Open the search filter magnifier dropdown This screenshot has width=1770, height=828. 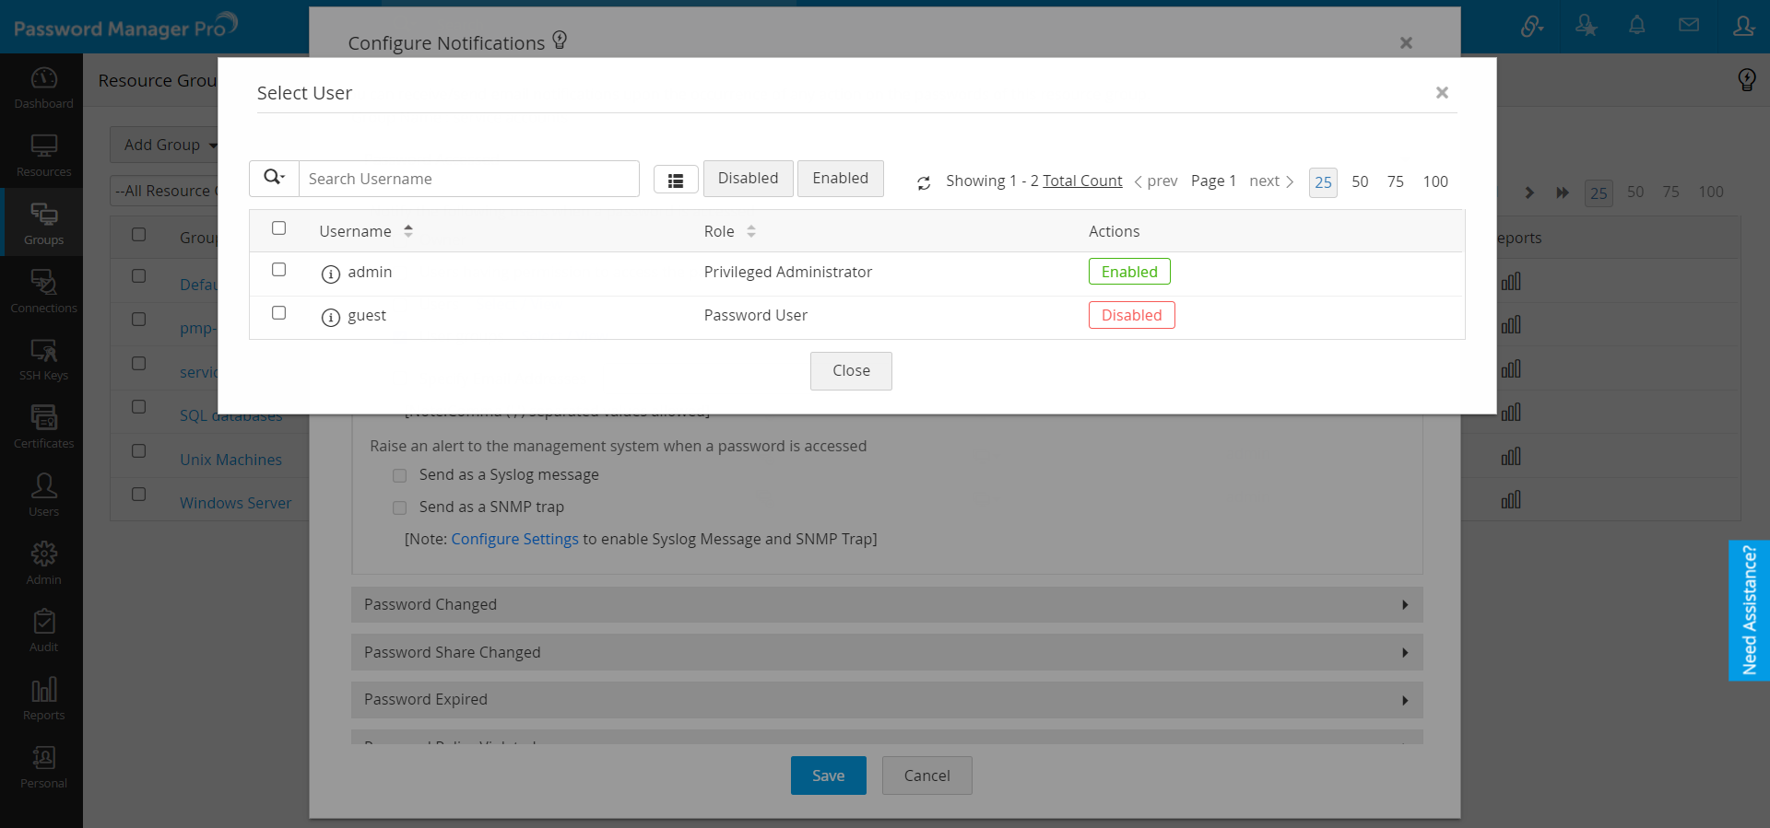[x=274, y=179]
